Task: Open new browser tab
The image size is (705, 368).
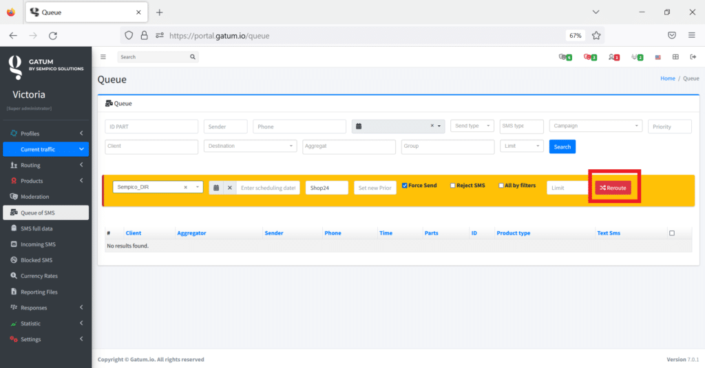Action: click(x=159, y=12)
